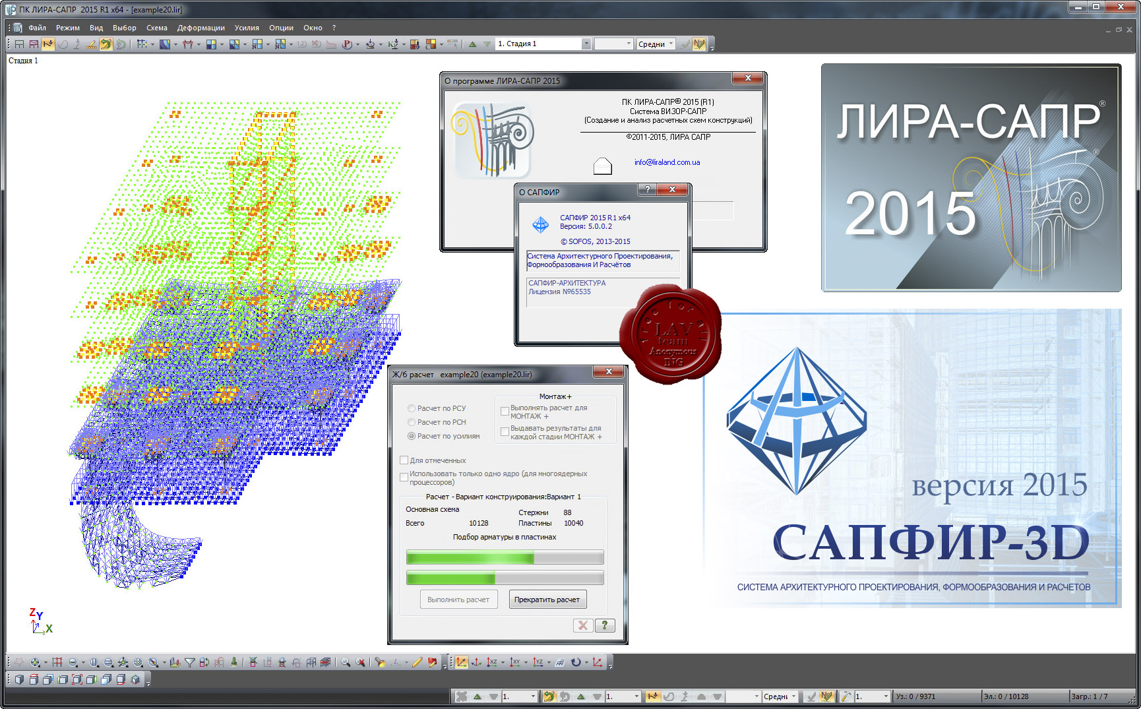1141x709 pixels.
Task: Click the green up-triangle next stage icon in top toolbar
Action: 472,44
